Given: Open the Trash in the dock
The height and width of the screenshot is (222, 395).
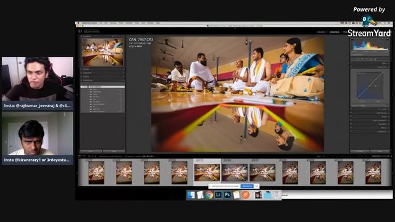Looking at the screenshot, I should coord(277,195).
